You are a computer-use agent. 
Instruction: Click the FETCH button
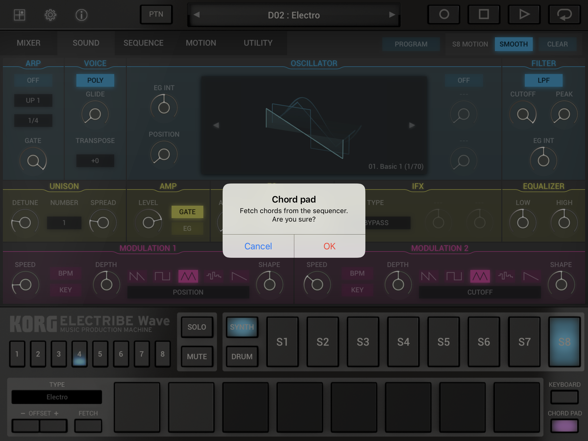click(x=88, y=426)
